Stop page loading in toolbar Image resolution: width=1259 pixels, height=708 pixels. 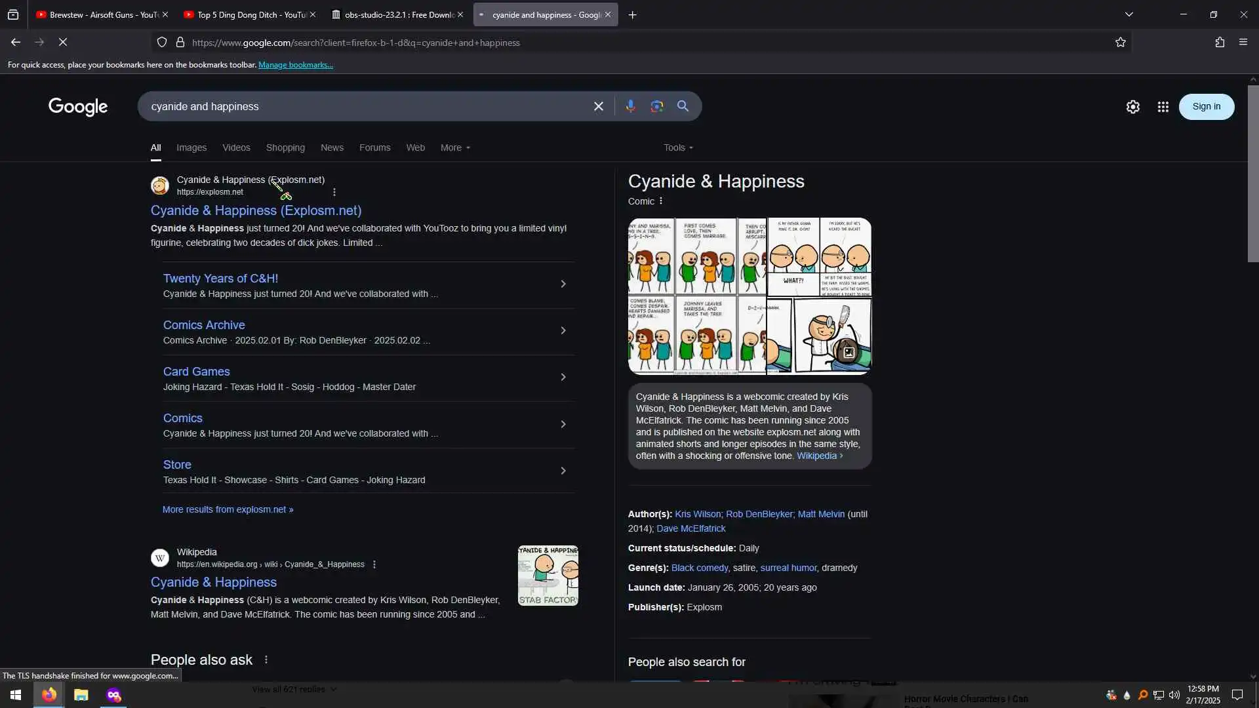click(x=63, y=43)
